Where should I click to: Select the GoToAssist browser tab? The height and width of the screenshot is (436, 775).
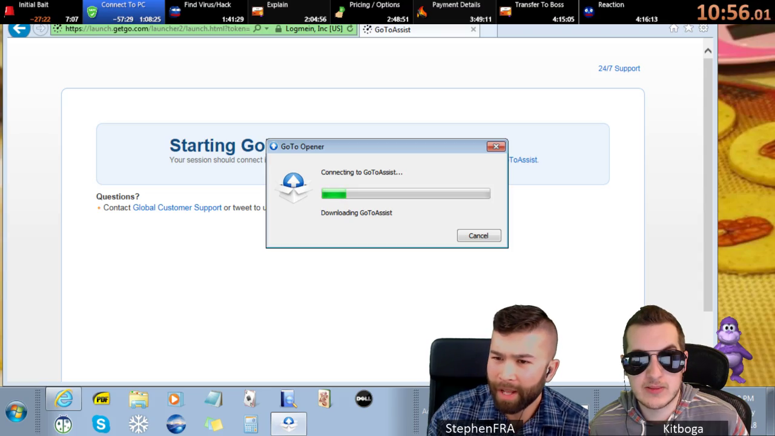coord(420,29)
